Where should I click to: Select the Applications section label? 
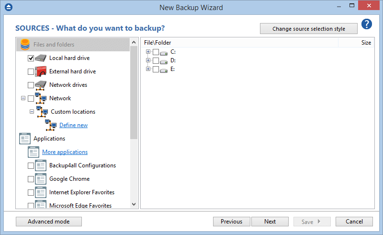[49, 139]
